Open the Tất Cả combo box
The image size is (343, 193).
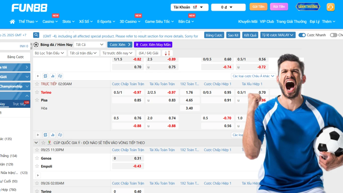pyautogui.click(x=90, y=45)
